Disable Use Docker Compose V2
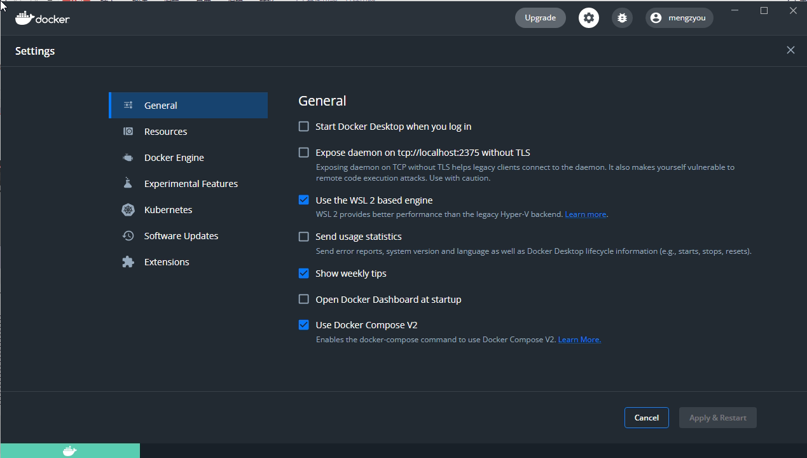 (x=303, y=324)
